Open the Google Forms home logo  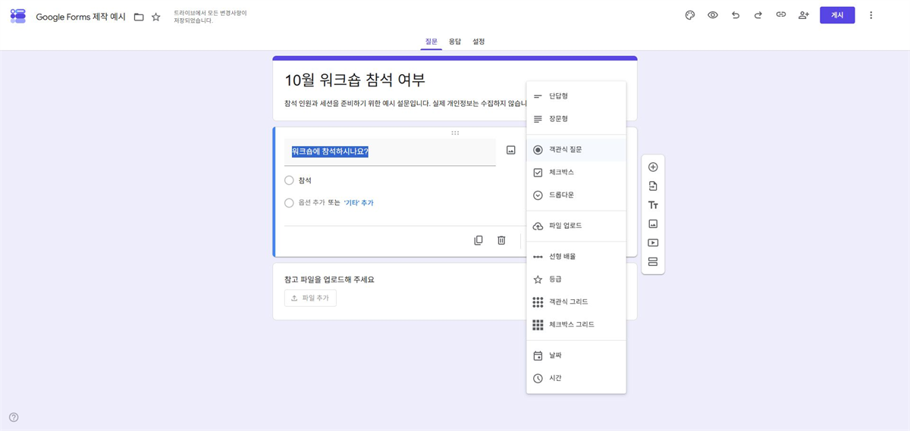click(x=18, y=16)
